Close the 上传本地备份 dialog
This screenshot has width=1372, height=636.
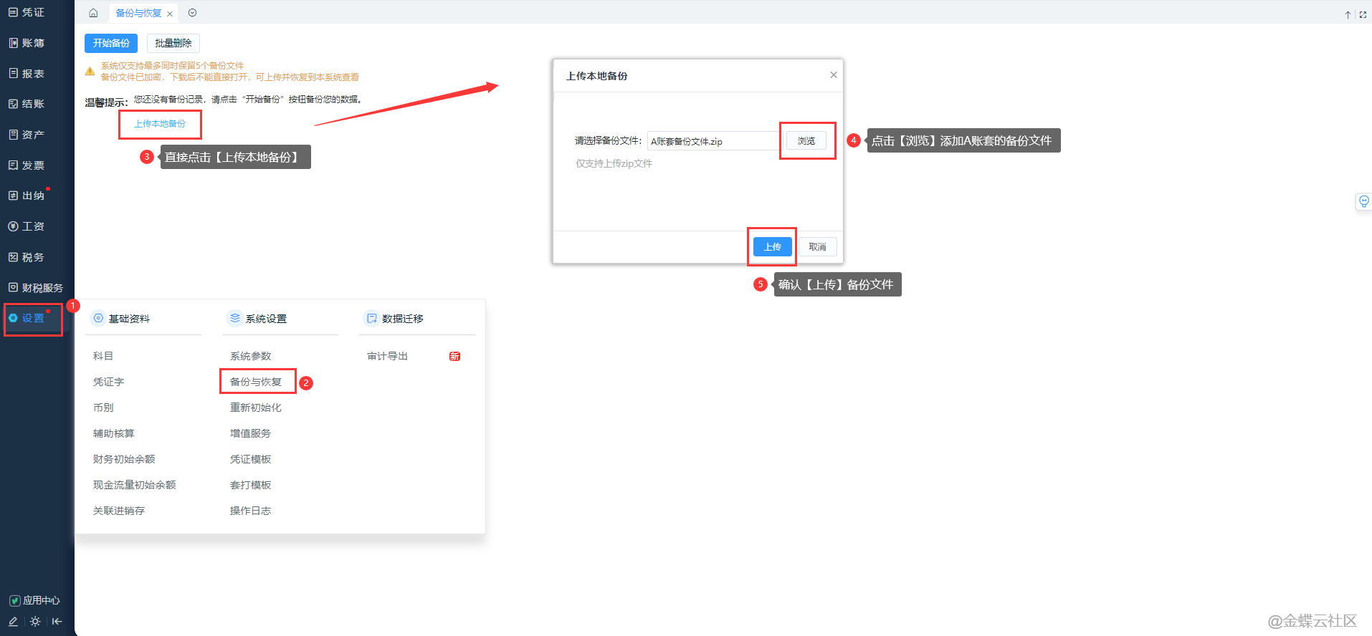[834, 74]
